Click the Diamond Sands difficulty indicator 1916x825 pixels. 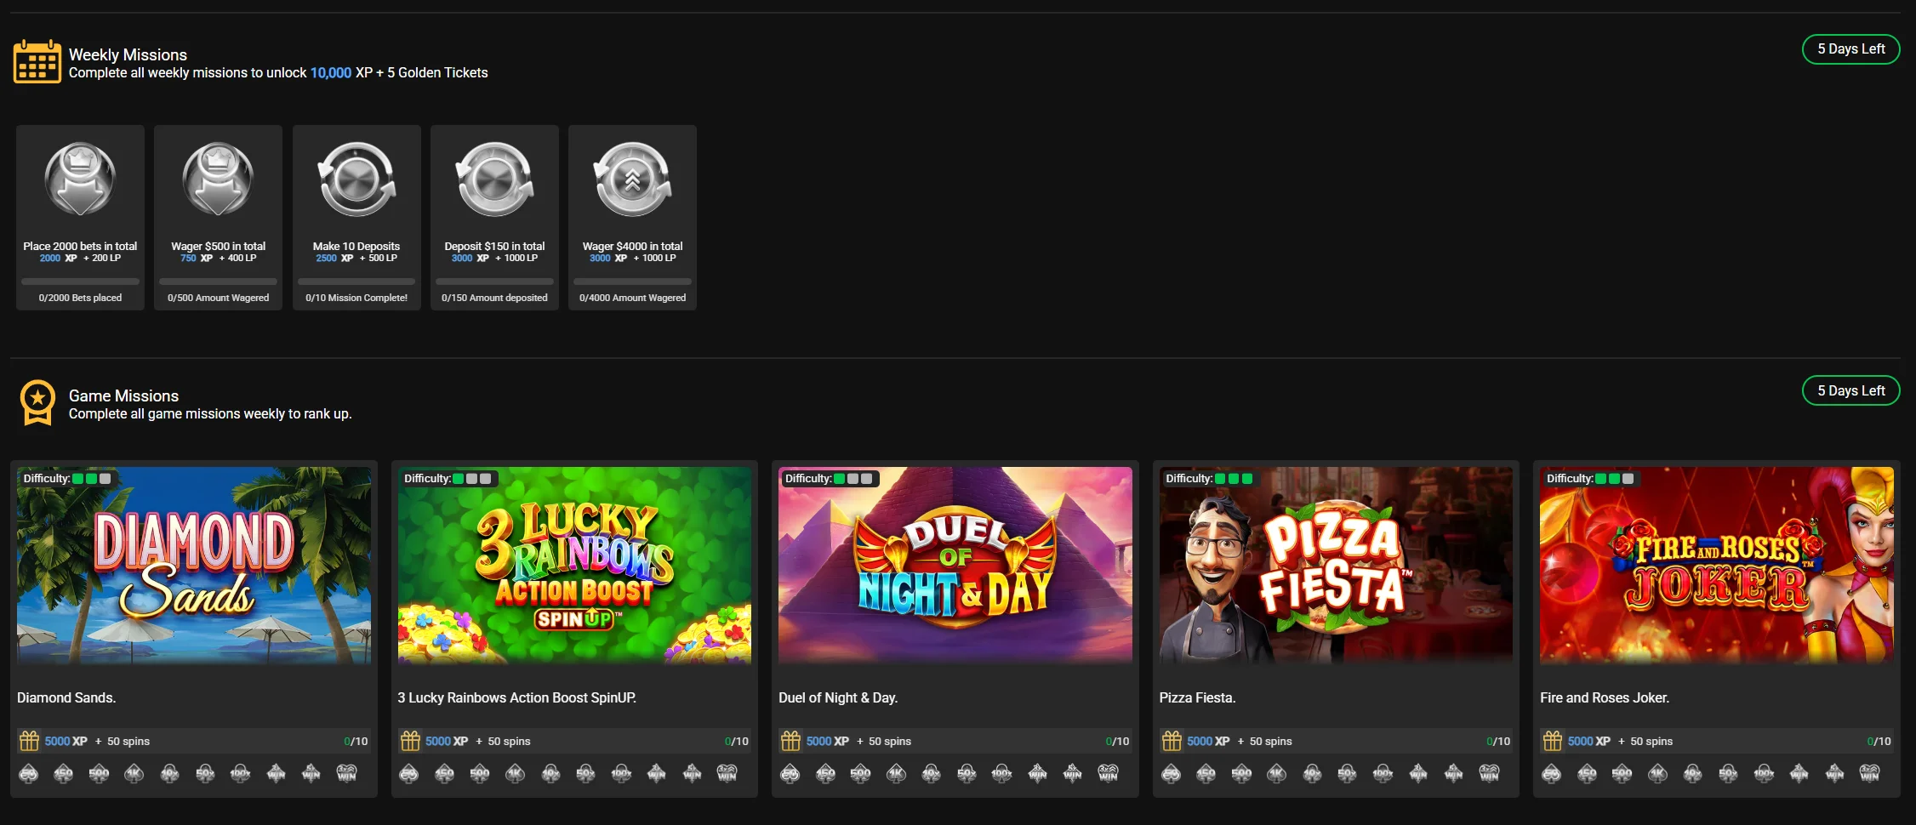point(67,479)
